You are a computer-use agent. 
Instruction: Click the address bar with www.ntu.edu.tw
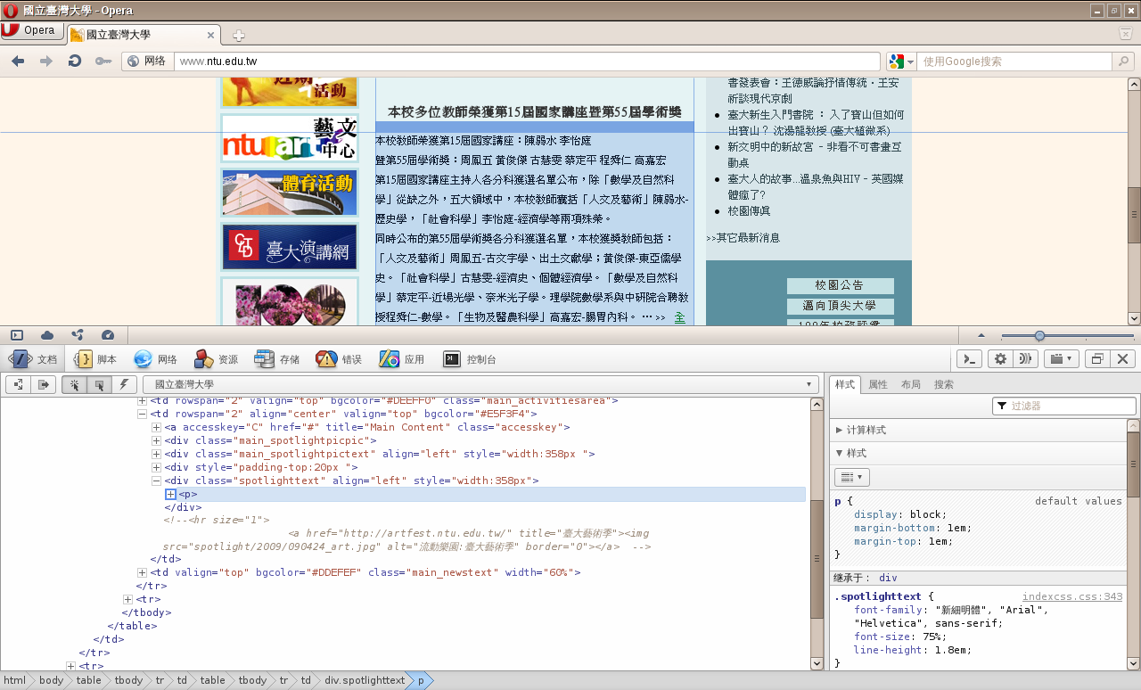527,62
